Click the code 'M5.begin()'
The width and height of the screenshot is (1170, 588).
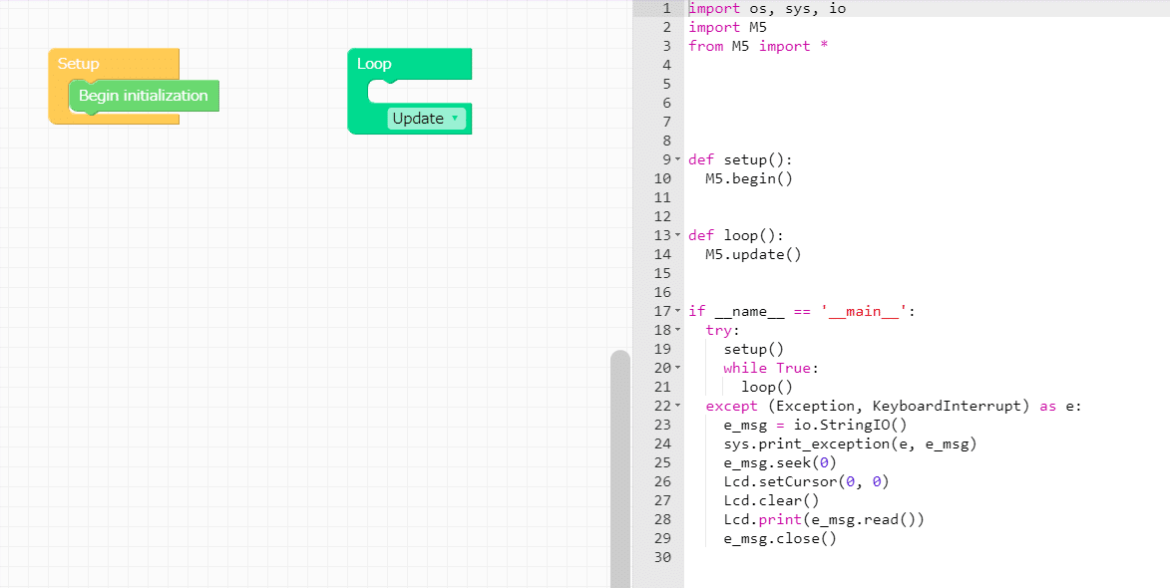pos(749,178)
